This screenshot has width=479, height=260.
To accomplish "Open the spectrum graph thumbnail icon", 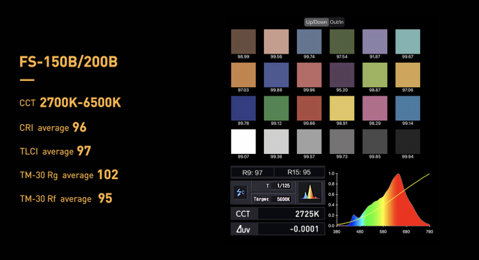I will pos(309,192).
